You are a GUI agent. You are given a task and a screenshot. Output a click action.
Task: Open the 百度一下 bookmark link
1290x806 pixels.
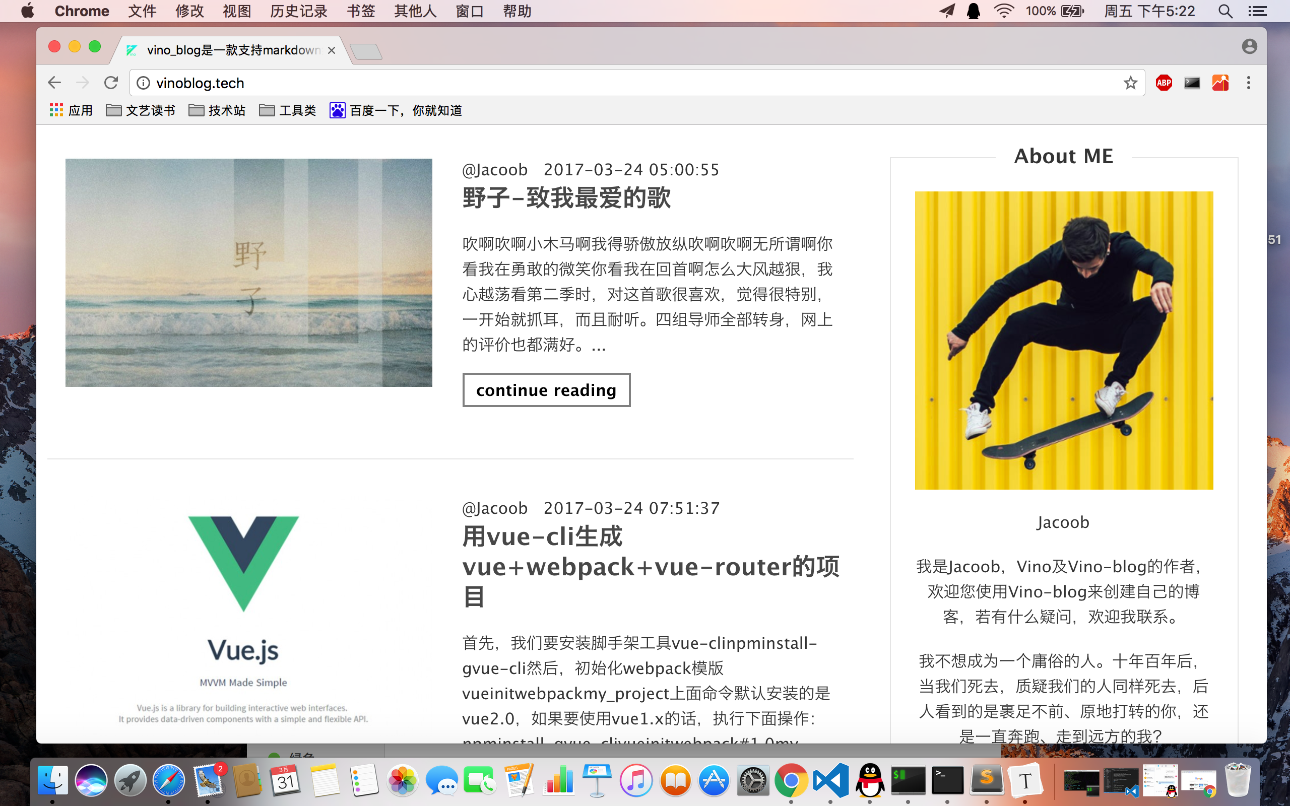click(x=396, y=110)
